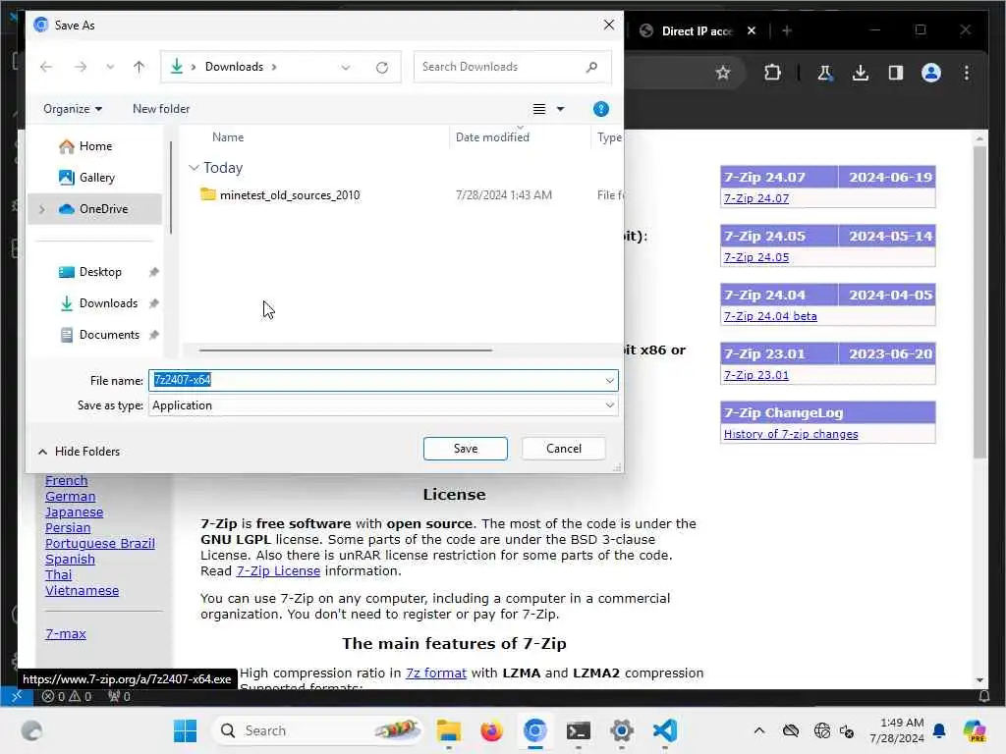Open Chrome Labs flask icon
This screenshot has width=1006, height=754.
click(825, 73)
